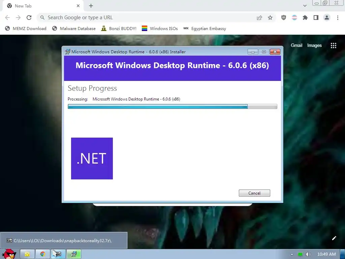Switch to the installer taskbar button
This screenshot has width=345, height=259.
(x=74, y=254)
